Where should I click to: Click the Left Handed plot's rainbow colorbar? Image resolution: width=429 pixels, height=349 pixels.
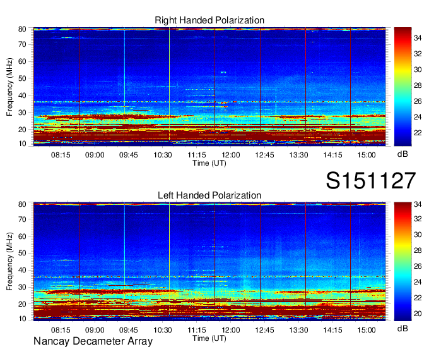(403, 262)
